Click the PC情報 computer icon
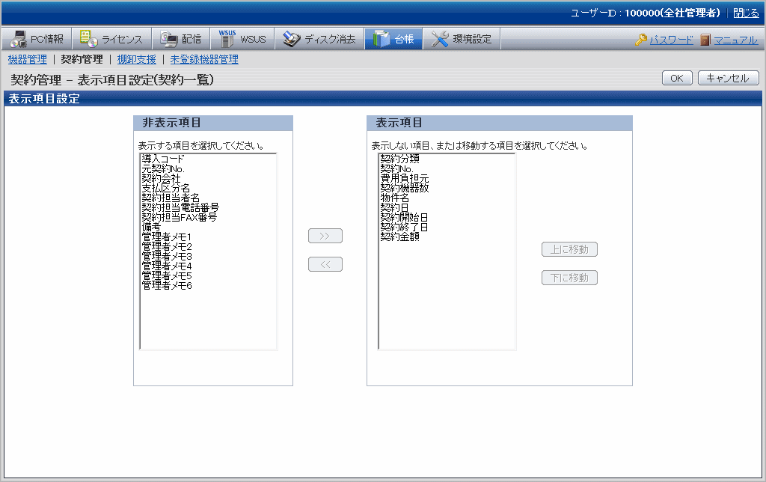 click(x=18, y=39)
